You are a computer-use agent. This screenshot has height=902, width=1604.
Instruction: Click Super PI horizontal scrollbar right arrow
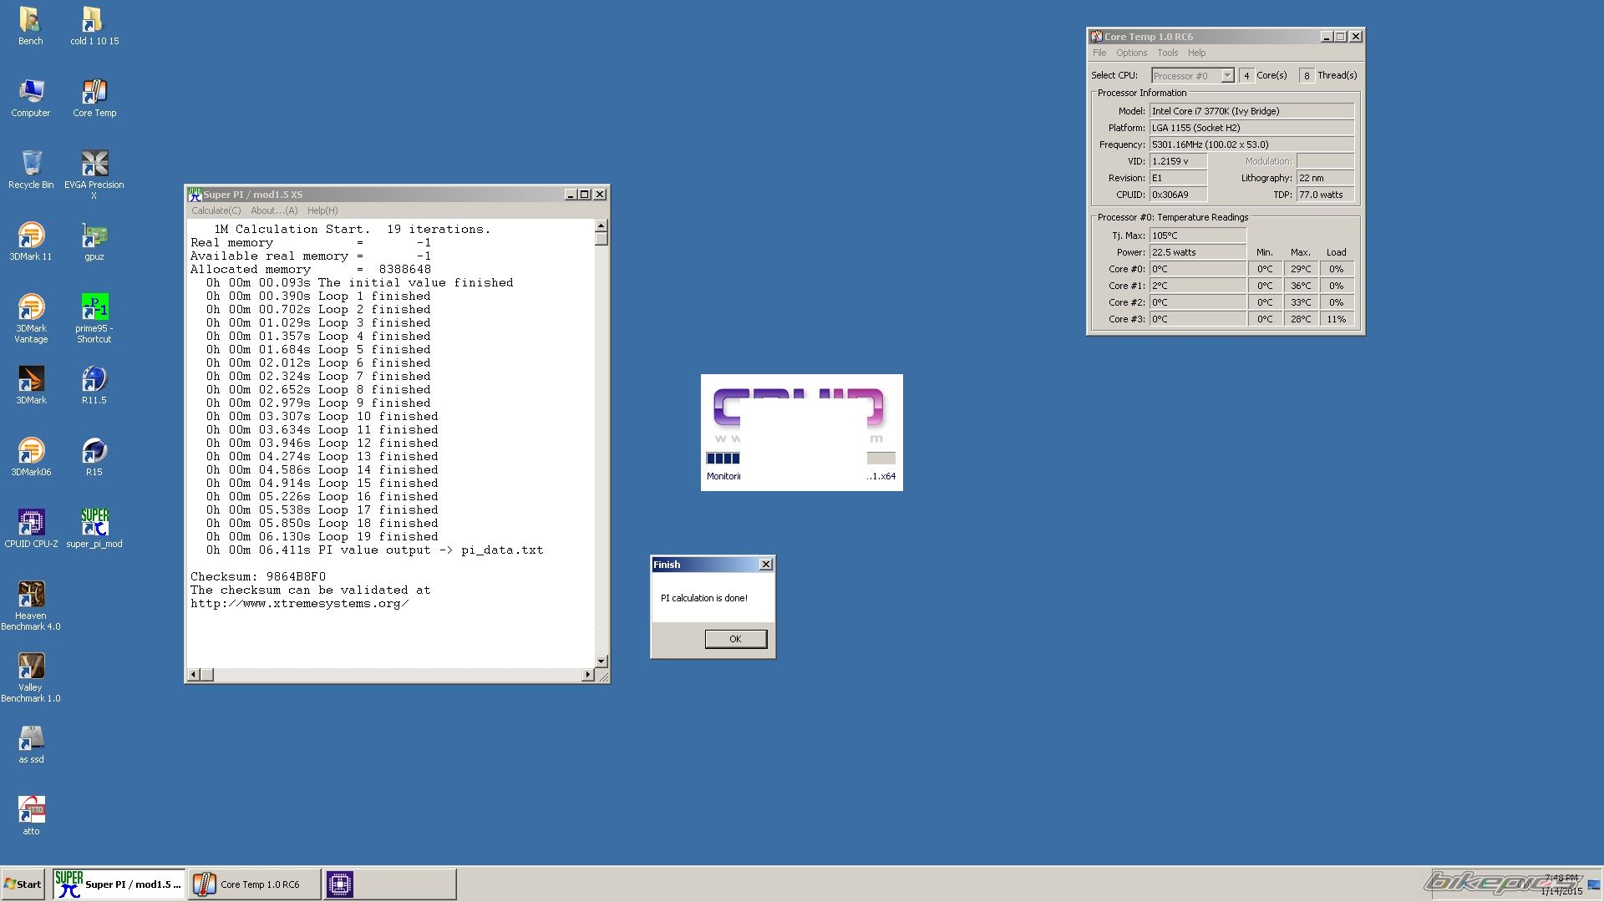coord(587,674)
